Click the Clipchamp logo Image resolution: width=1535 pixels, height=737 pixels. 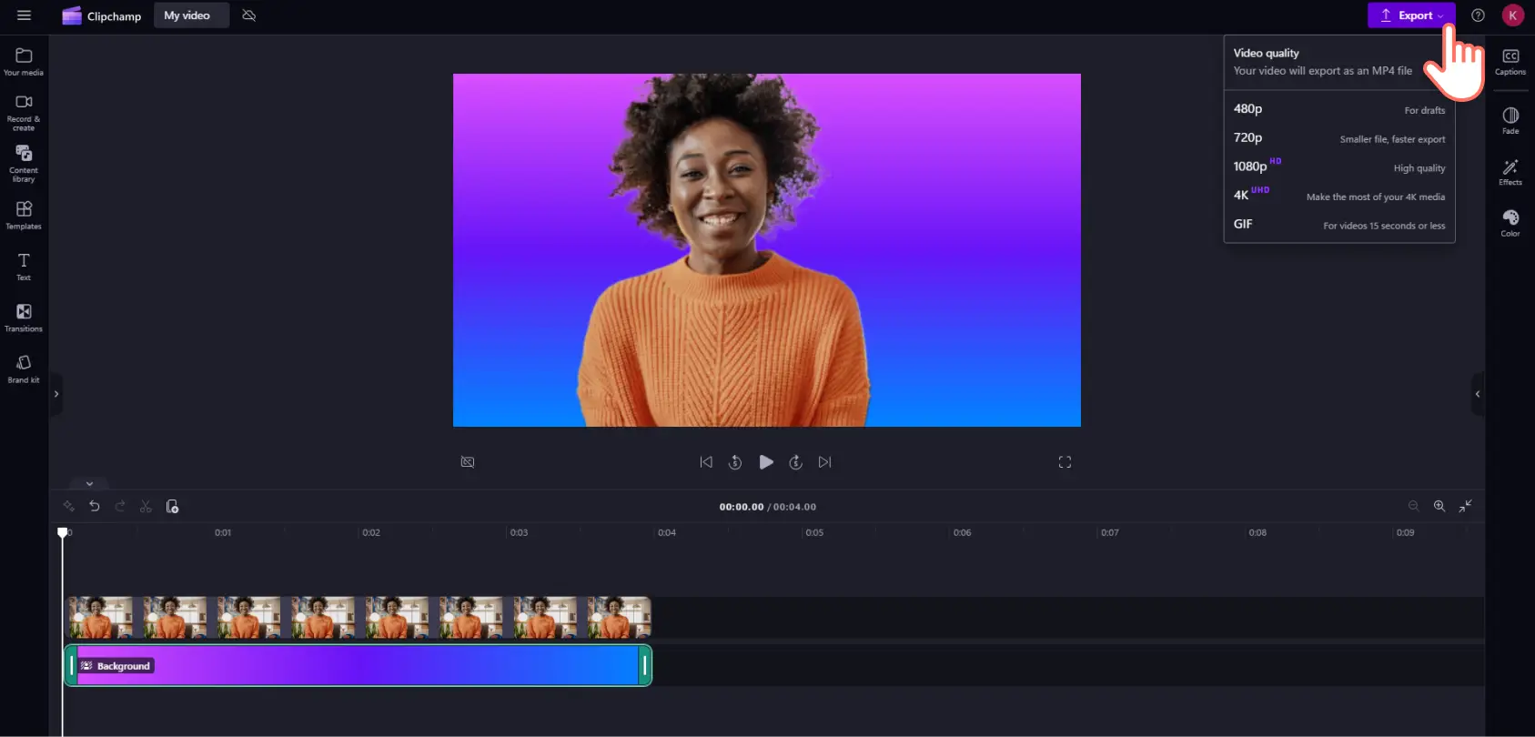[102, 15]
